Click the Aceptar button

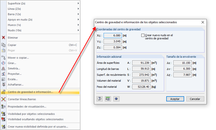(x=175, y=99)
